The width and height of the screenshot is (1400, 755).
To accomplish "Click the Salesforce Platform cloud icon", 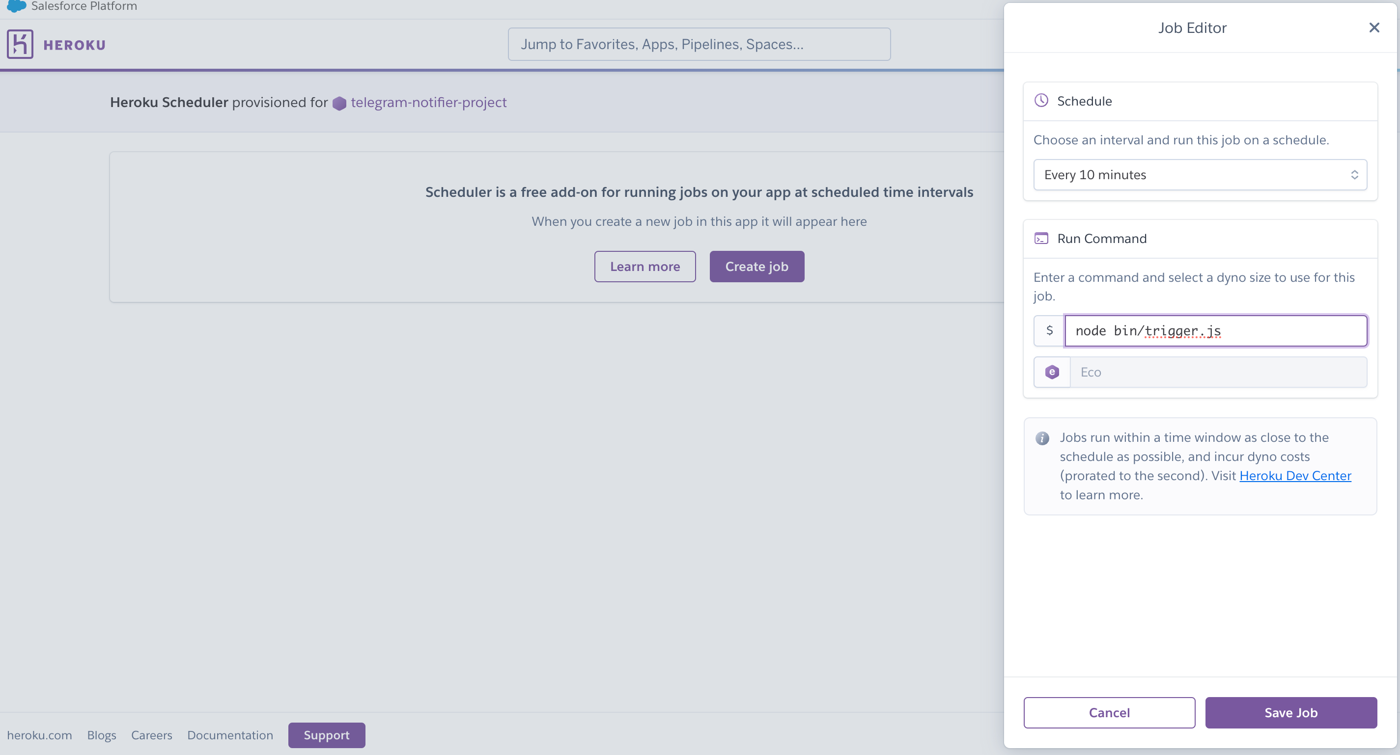I will point(16,6).
